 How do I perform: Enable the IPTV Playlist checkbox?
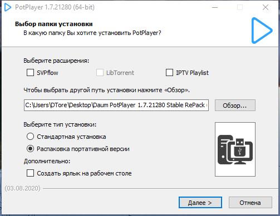(x=169, y=73)
